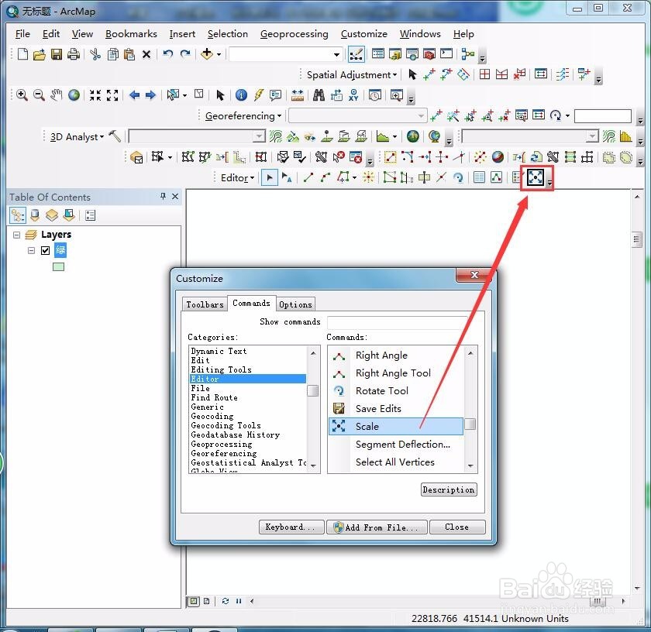Image resolution: width=651 pixels, height=632 pixels.
Task: Click Close button in Customize dialog
Action: point(457,527)
